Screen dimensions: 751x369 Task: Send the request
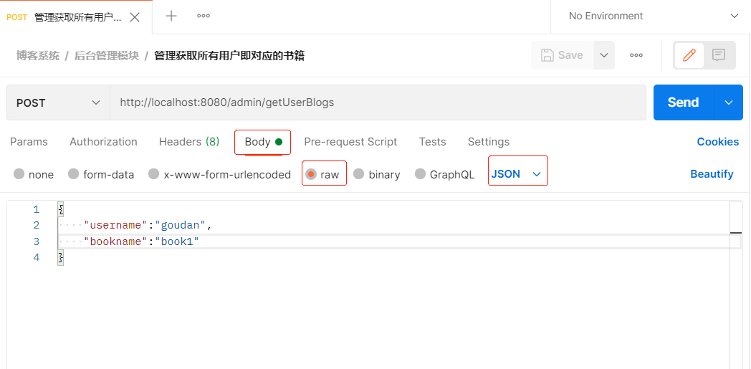click(683, 102)
